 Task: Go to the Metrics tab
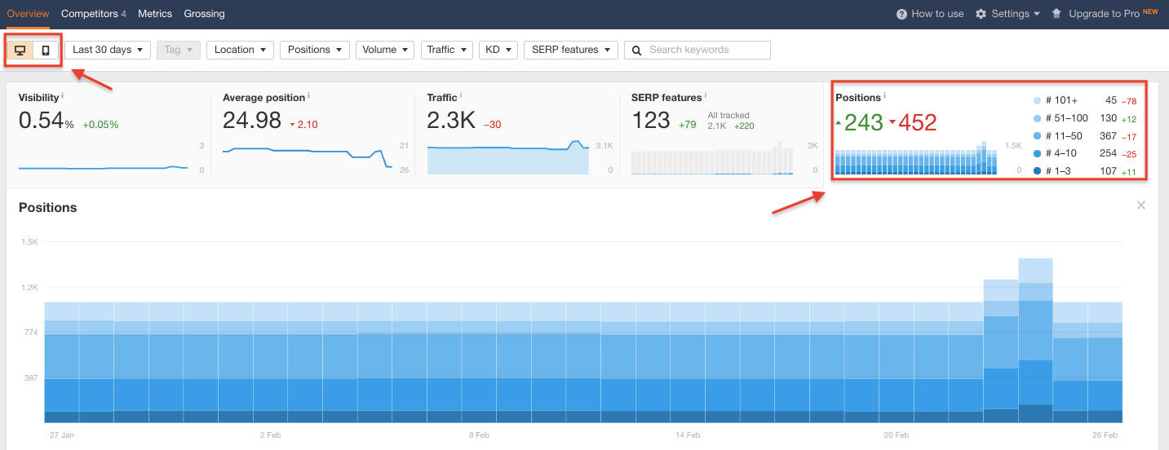[x=155, y=14]
